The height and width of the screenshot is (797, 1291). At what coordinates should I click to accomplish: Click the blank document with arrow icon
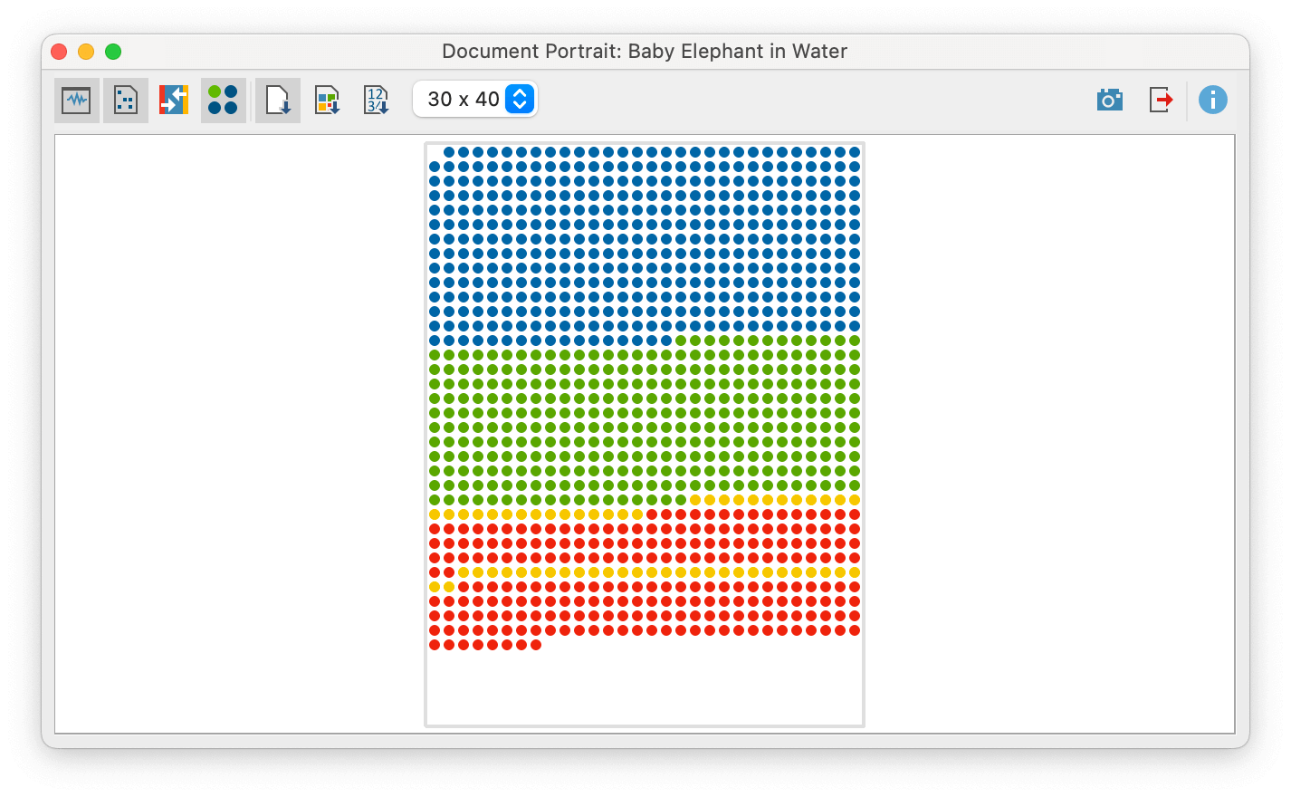(x=278, y=100)
